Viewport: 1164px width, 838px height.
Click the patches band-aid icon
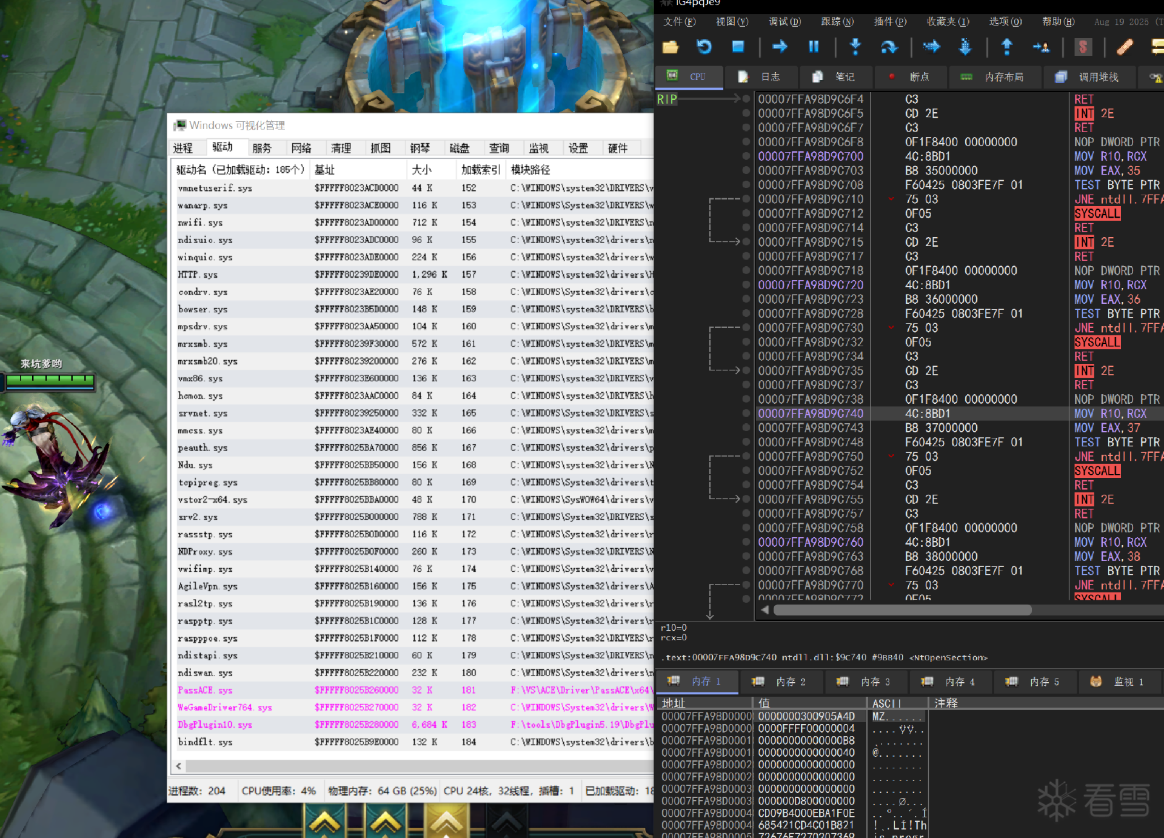tap(1125, 47)
